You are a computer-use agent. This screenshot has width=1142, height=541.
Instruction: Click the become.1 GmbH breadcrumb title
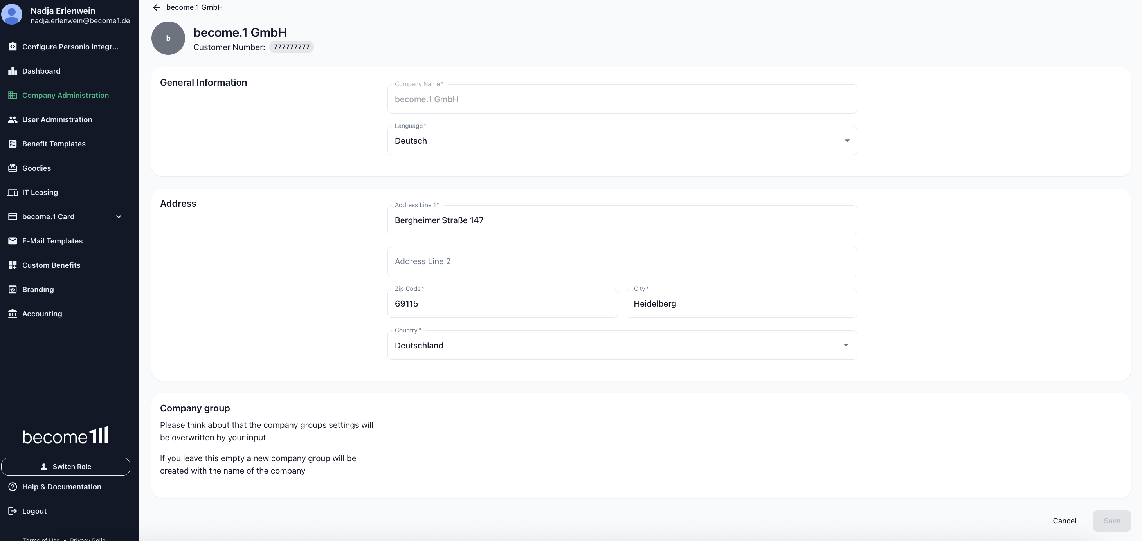click(195, 7)
